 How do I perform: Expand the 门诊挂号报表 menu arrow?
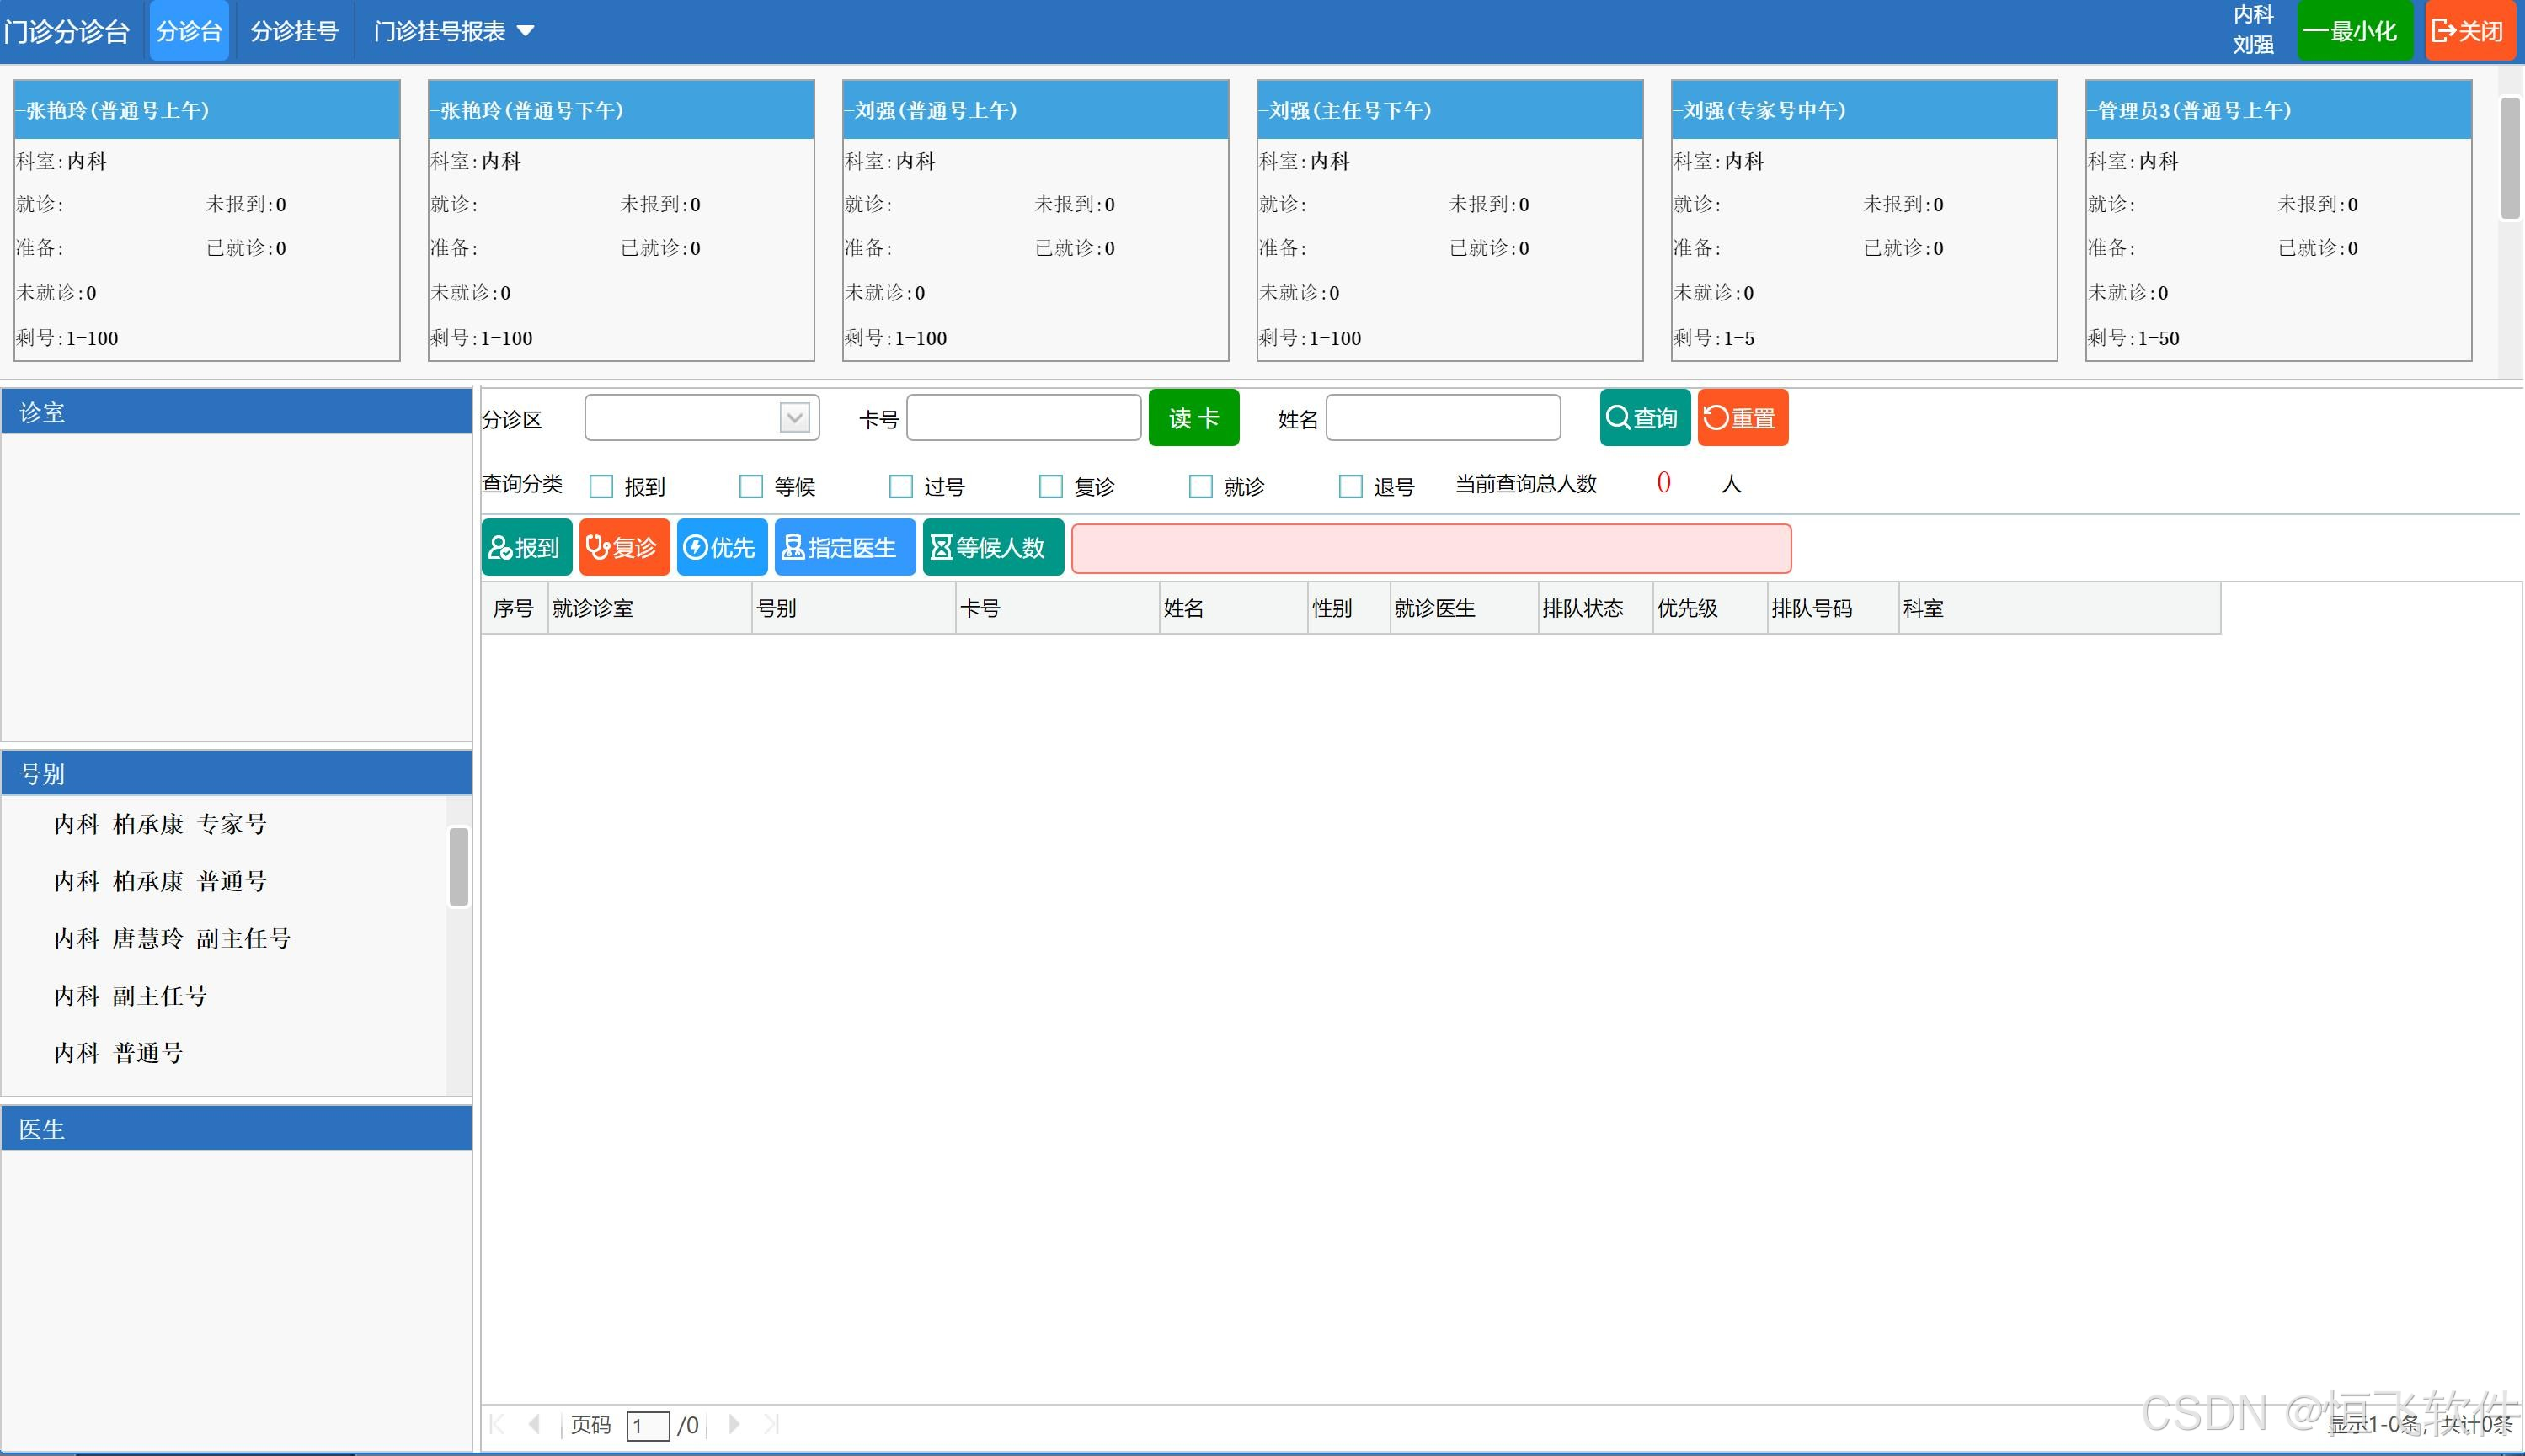pos(526,32)
